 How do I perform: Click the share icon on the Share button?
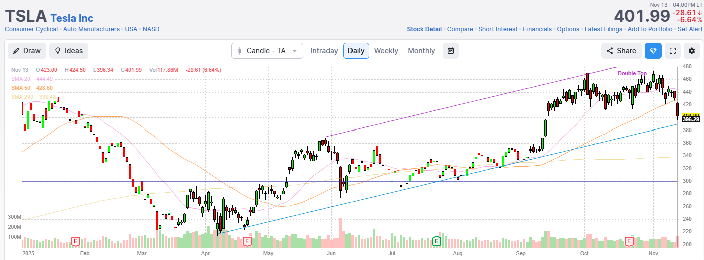(x=610, y=51)
